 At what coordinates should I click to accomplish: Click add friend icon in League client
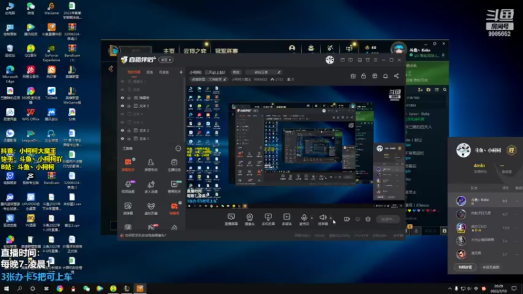(420, 90)
